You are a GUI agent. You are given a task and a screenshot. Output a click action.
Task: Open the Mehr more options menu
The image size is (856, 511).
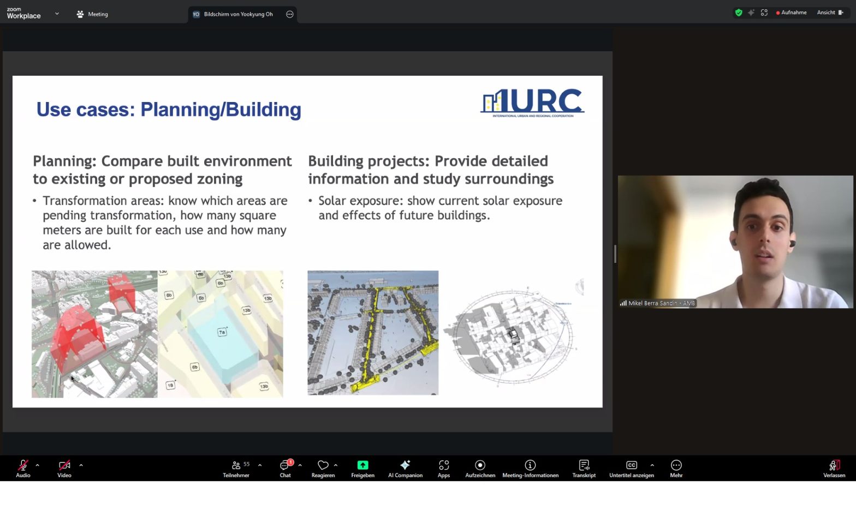pyautogui.click(x=676, y=467)
